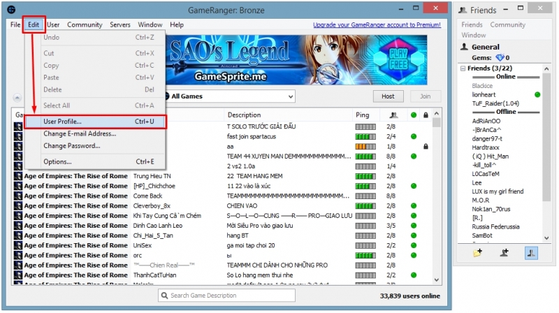Open Options... from the Edit menu
The width and height of the screenshot is (559, 313).
tap(95, 161)
